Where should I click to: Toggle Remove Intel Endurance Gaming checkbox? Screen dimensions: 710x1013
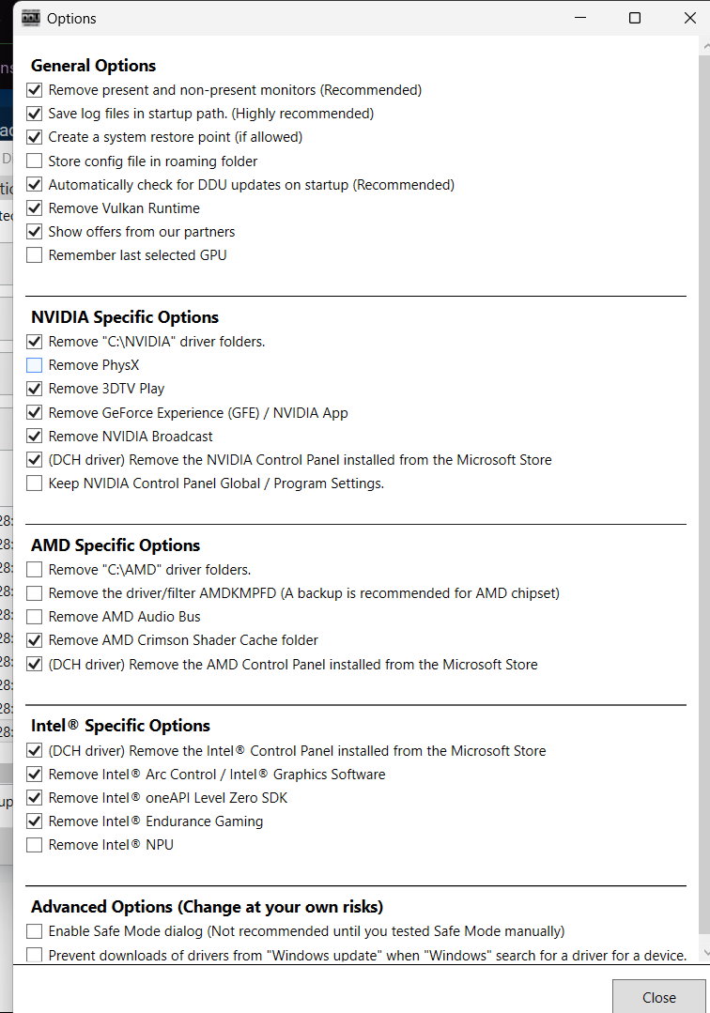35,821
